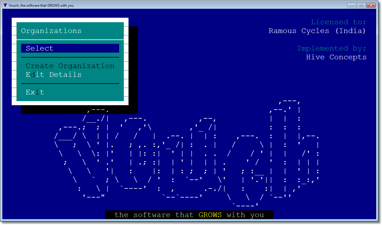Click the "Implemented by:" label

pyautogui.click(x=331, y=48)
